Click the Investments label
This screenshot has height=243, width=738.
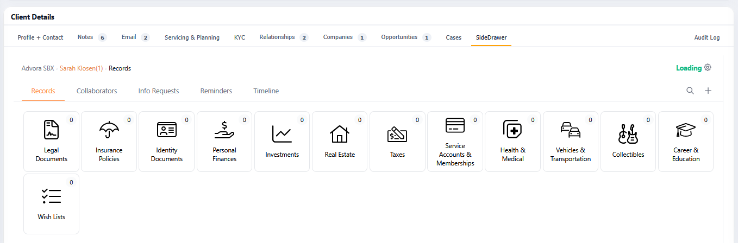(x=282, y=155)
